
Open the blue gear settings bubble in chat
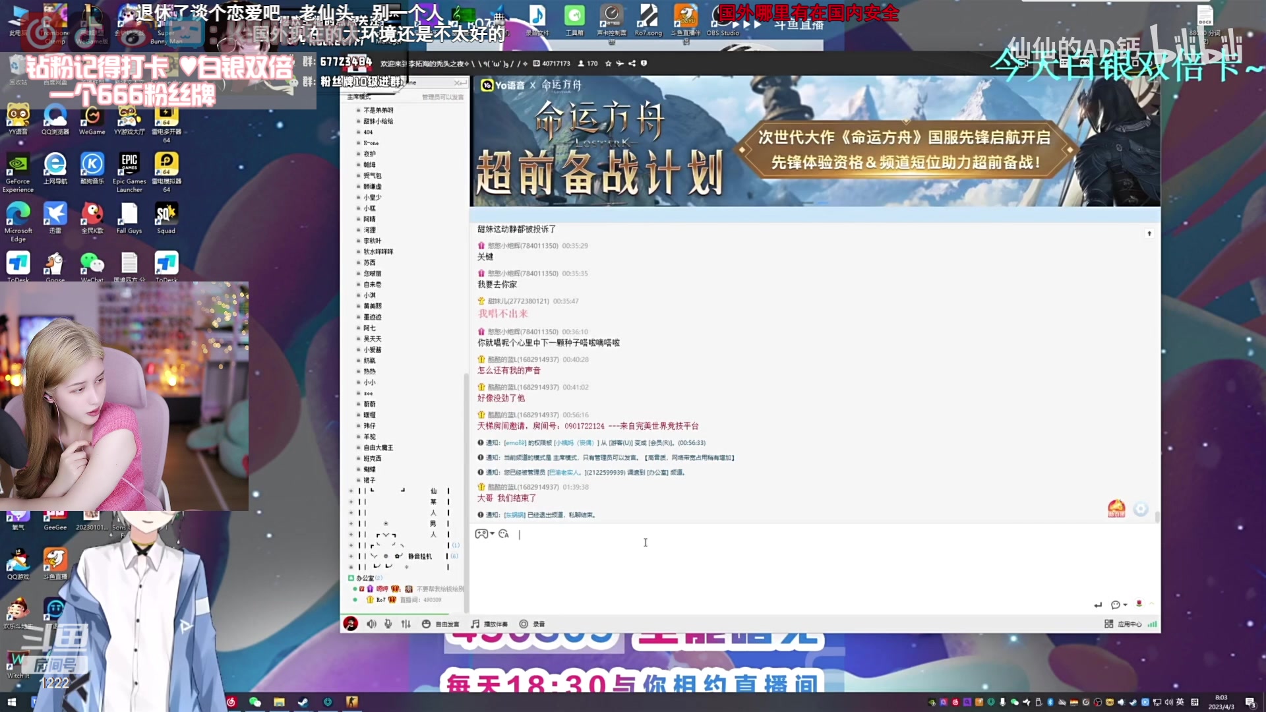coord(1141,509)
